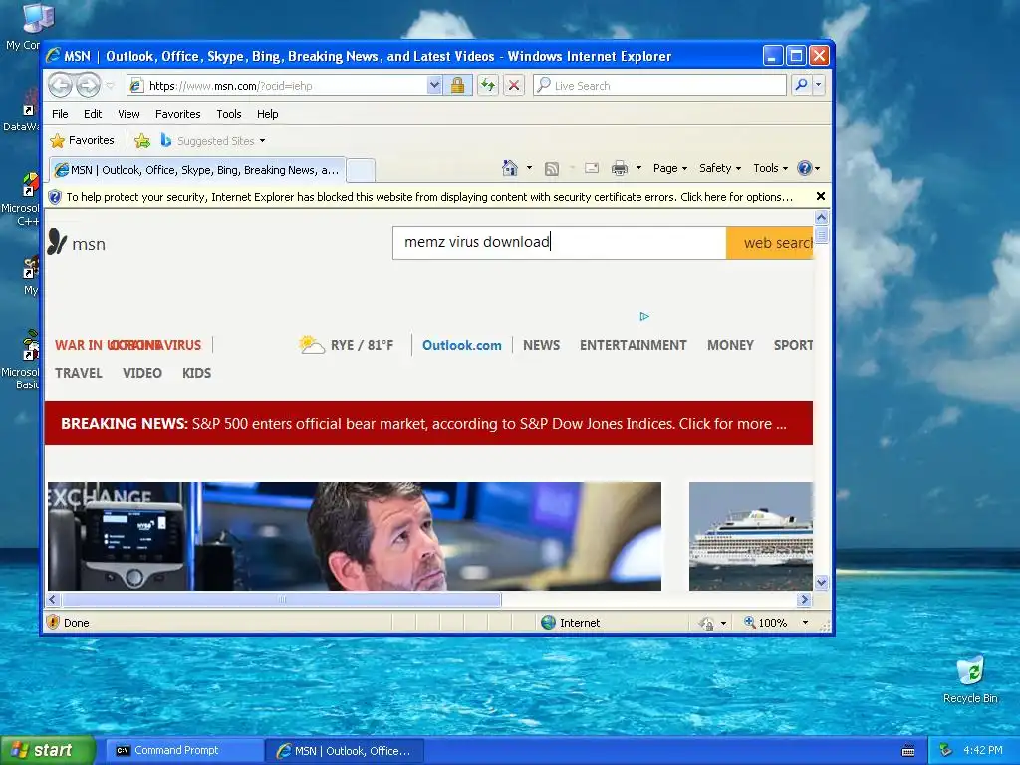1020x765 pixels.
Task: Open a new blank tab
Action: click(361, 171)
